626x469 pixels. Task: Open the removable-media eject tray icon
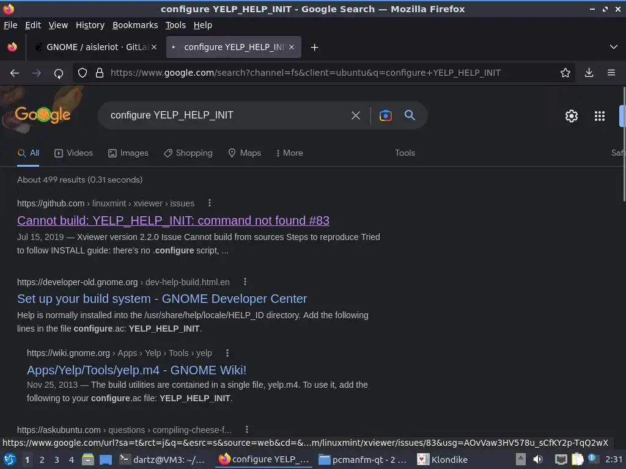pos(520,459)
